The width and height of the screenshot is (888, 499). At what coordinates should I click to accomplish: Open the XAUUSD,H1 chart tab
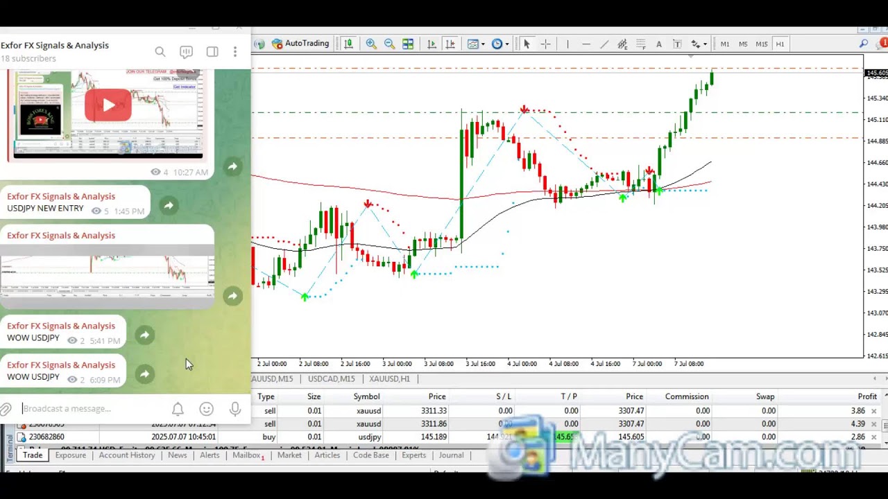(x=390, y=379)
